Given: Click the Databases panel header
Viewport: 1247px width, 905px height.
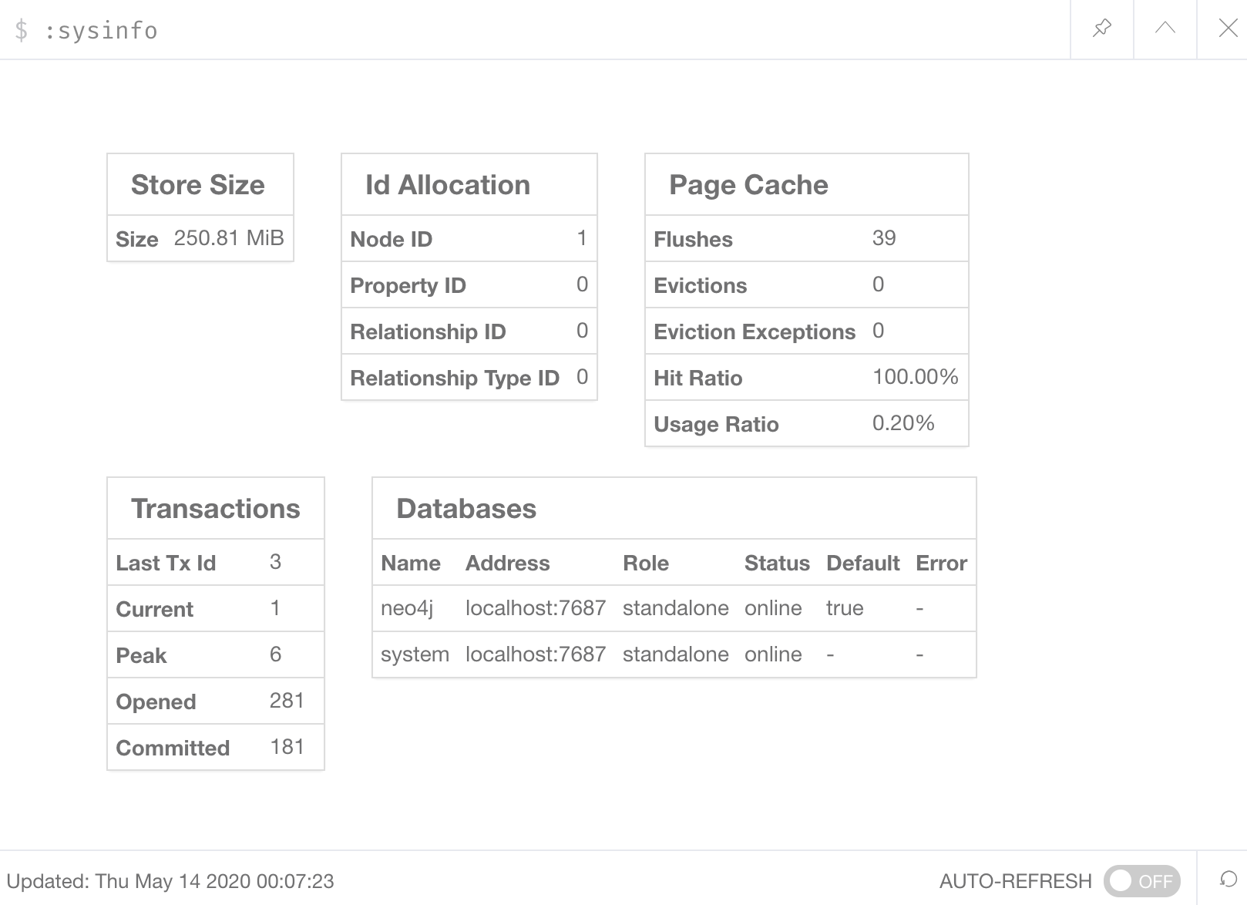Looking at the screenshot, I should pyautogui.click(x=466, y=509).
